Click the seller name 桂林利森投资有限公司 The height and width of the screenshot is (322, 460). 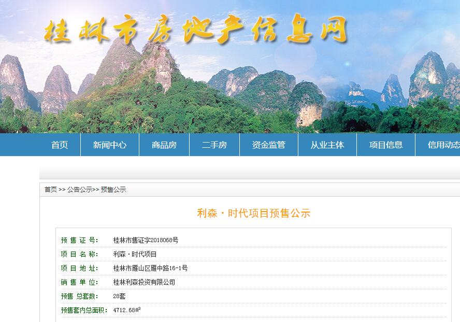point(144,282)
